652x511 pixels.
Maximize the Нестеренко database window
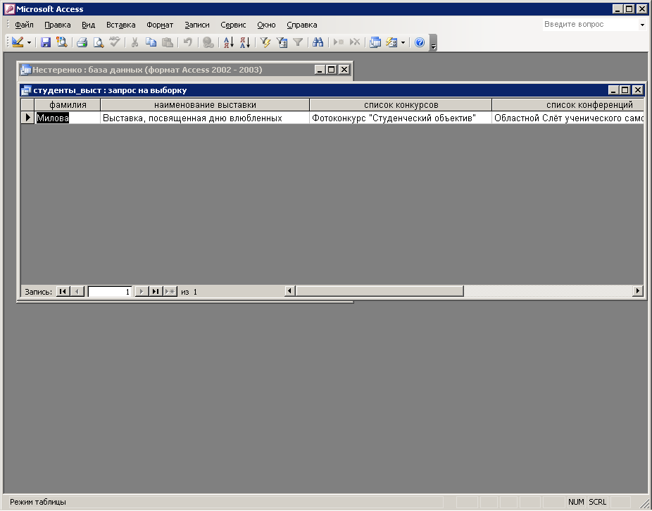click(x=332, y=70)
